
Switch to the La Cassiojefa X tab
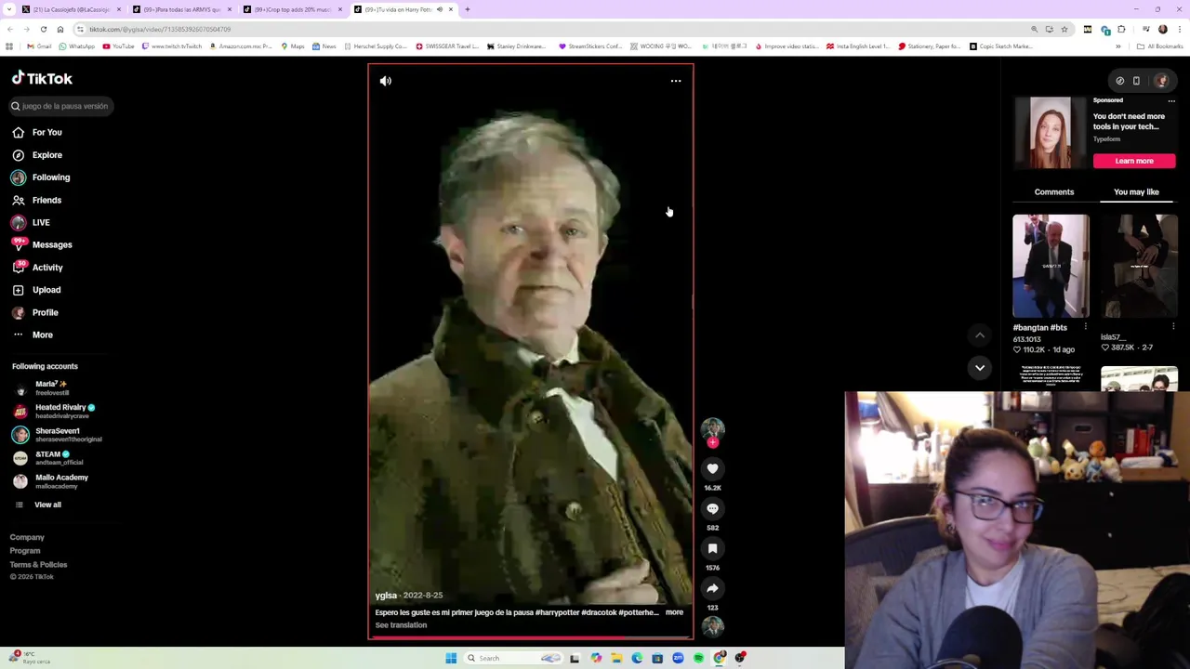point(70,9)
